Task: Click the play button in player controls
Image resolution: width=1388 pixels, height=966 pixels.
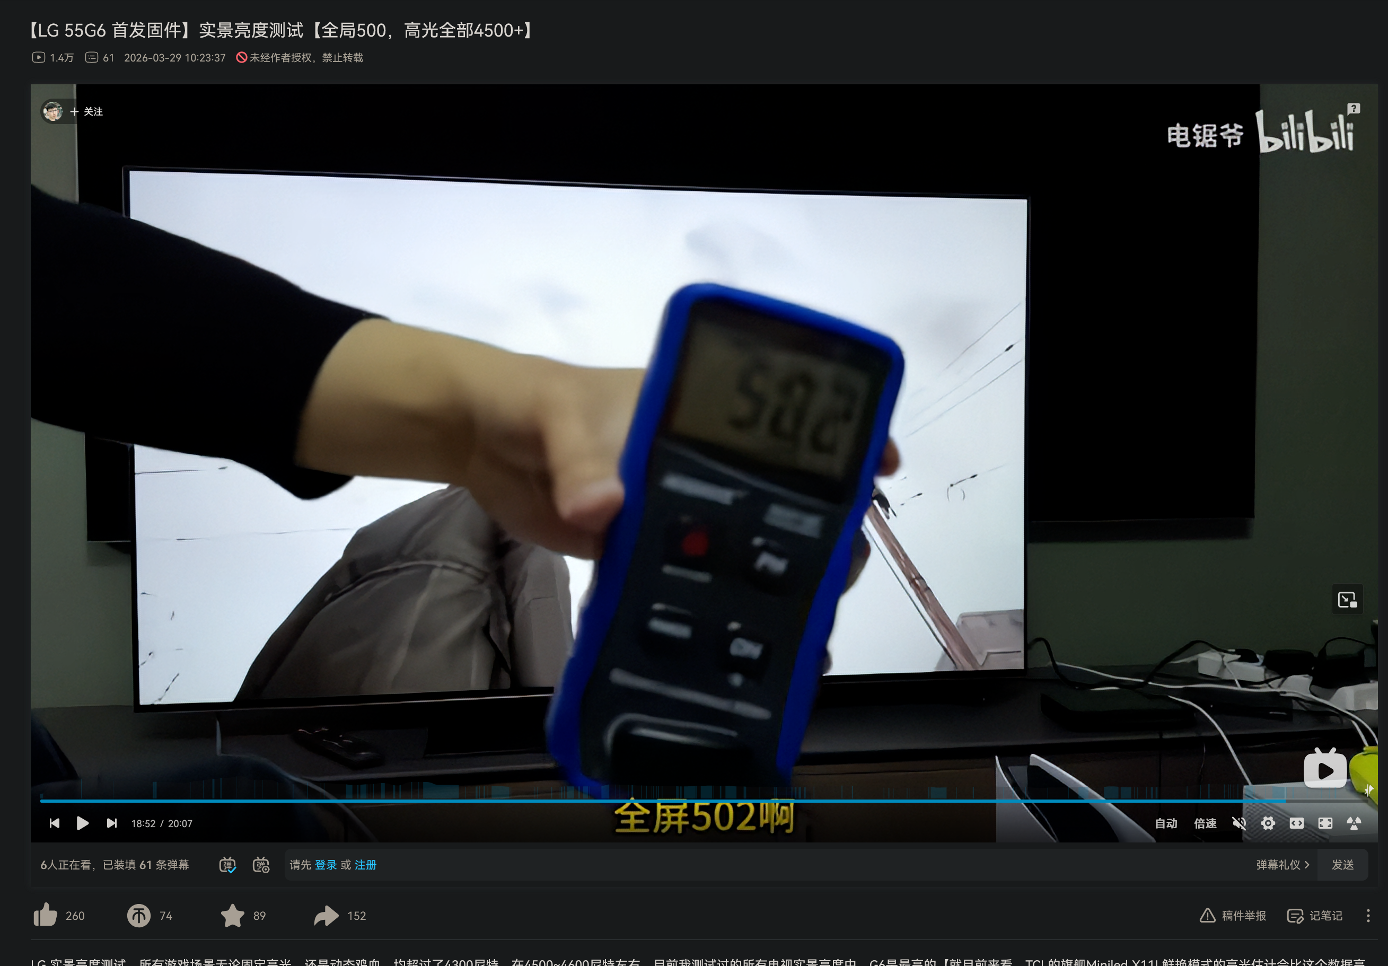Action: coord(82,823)
